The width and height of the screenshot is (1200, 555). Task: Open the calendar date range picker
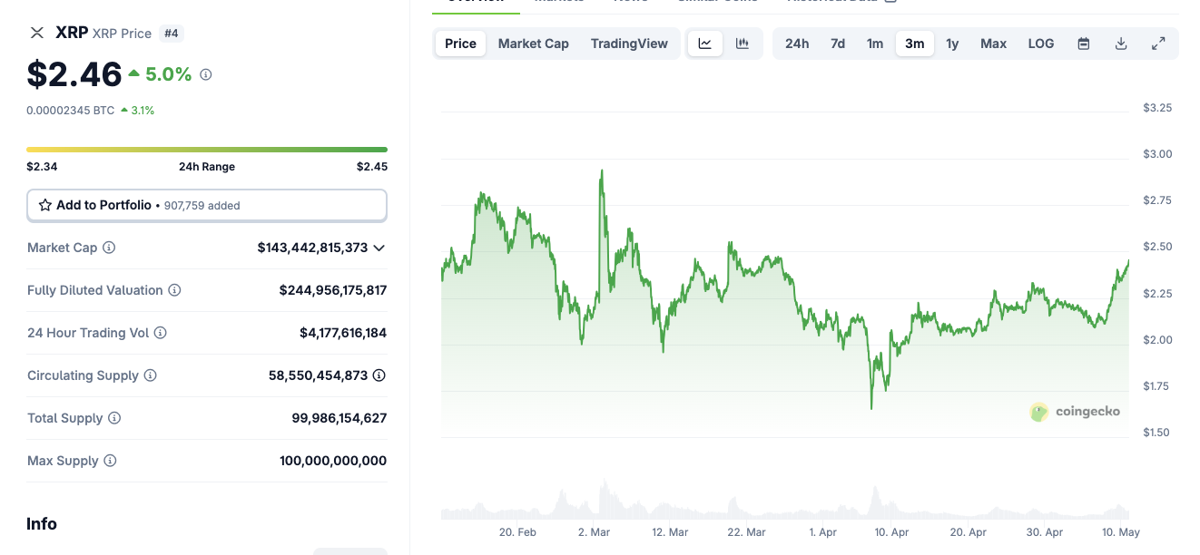[1084, 44]
